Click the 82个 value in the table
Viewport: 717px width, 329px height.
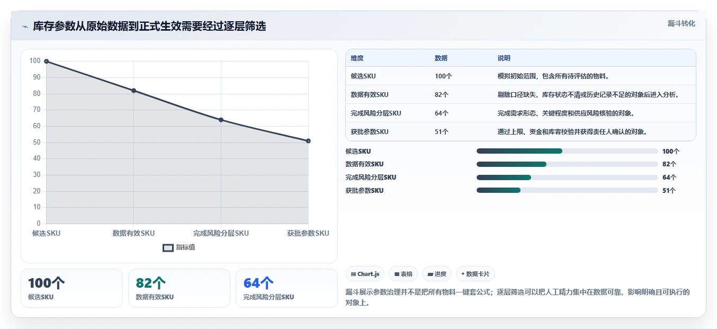click(442, 95)
